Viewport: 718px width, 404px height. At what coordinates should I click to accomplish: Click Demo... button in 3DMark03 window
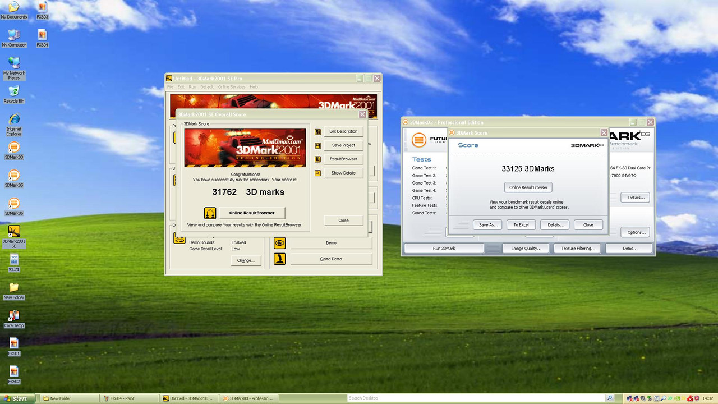(629, 248)
